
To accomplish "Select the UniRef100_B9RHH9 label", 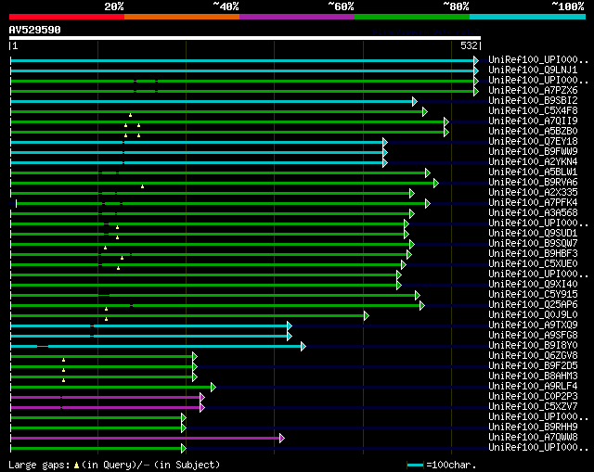I will [x=533, y=427].
